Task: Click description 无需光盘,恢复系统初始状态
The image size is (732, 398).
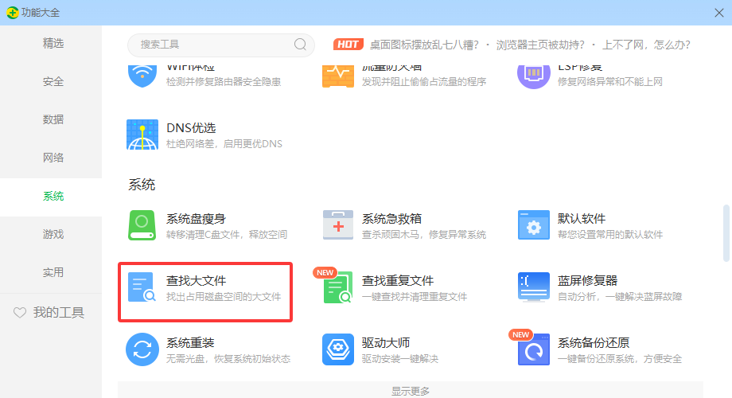Action: pyautogui.click(x=228, y=359)
